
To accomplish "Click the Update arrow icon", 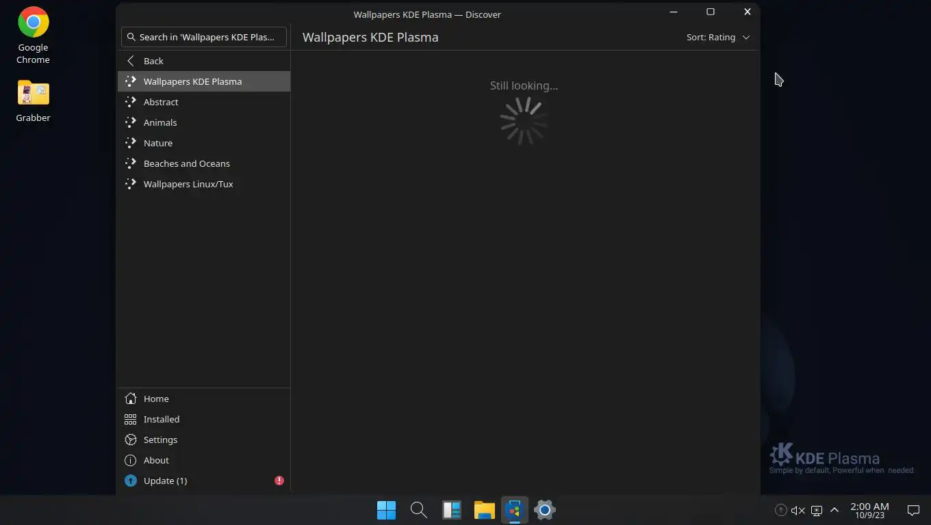I will click(131, 481).
